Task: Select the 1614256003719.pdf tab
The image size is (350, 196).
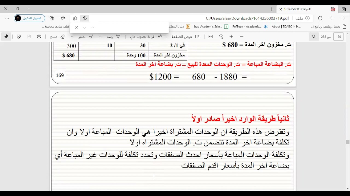Action: point(307,9)
